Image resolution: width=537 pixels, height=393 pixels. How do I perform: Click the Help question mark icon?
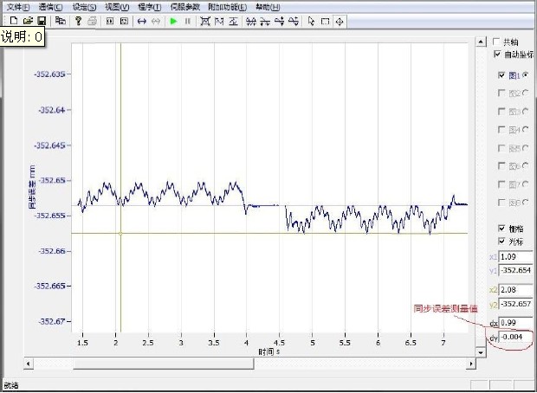(78, 20)
